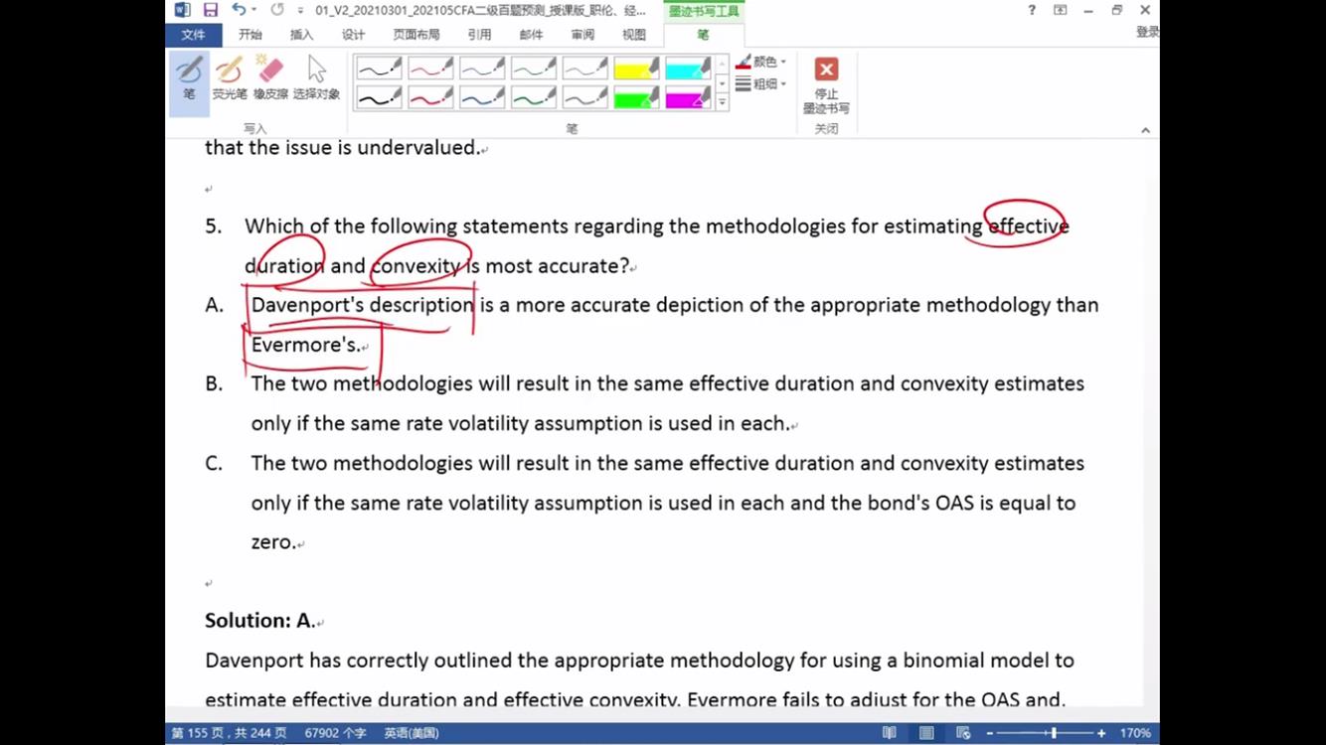Choose the Eraser (橡皮擦) tool

[270, 78]
